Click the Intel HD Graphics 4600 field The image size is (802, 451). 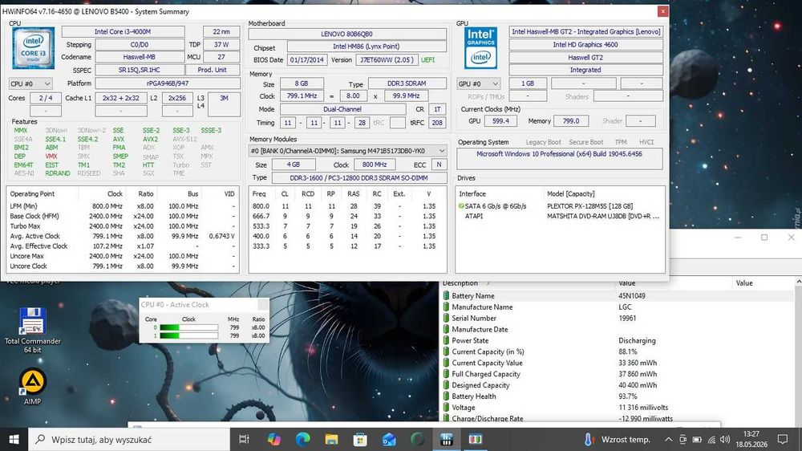(x=585, y=44)
